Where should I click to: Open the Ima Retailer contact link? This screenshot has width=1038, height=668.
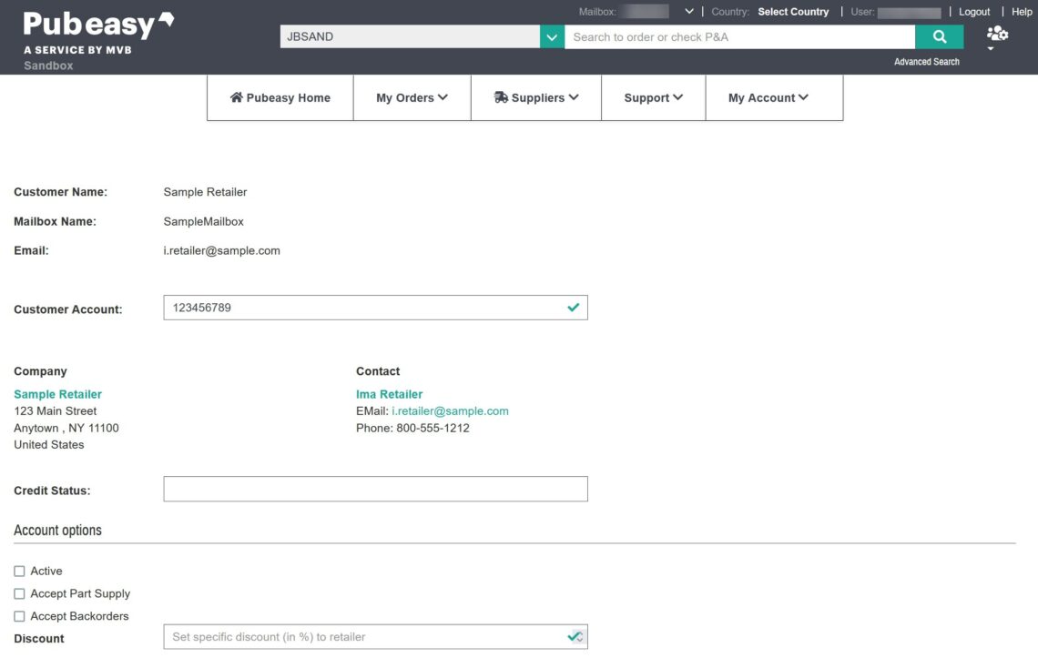[x=389, y=394]
